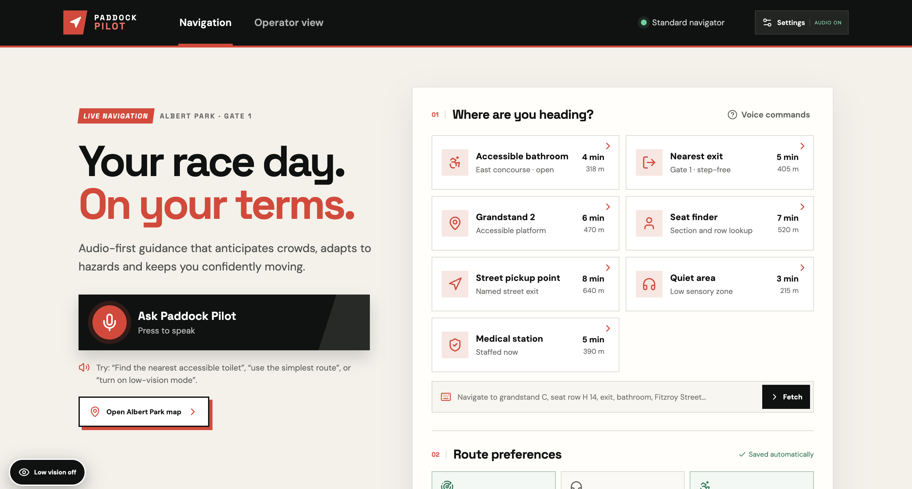
Task: Select the Street pickup point destination
Action: [x=525, y=284]
